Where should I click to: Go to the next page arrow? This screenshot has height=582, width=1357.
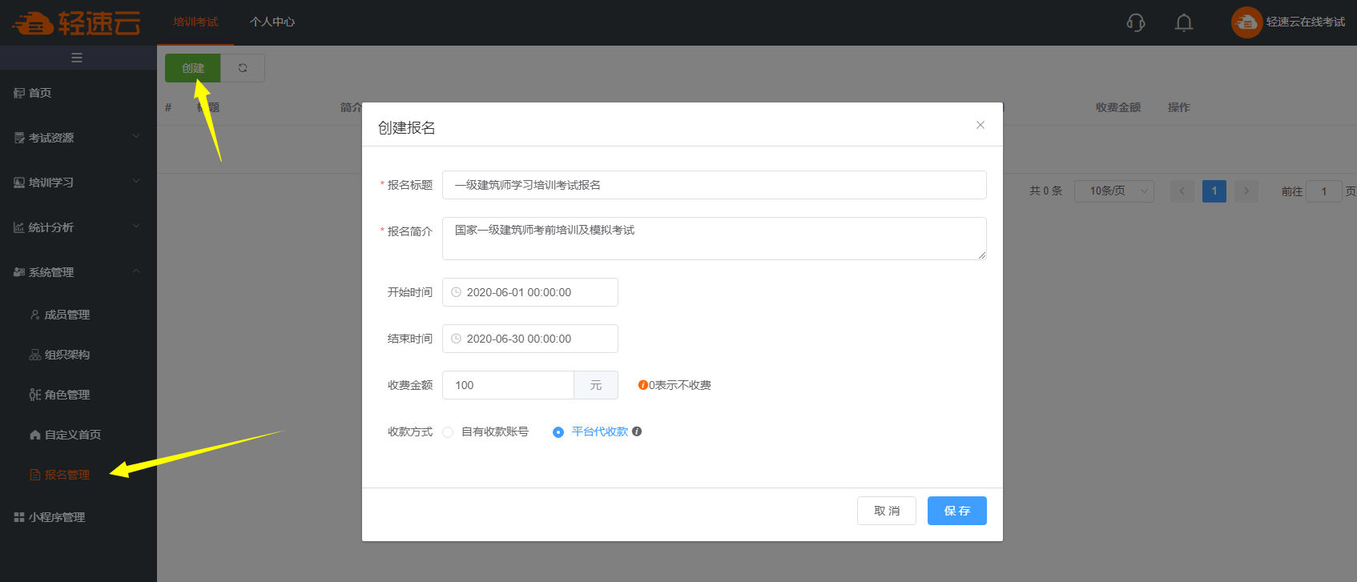[x=1246, y=191]
